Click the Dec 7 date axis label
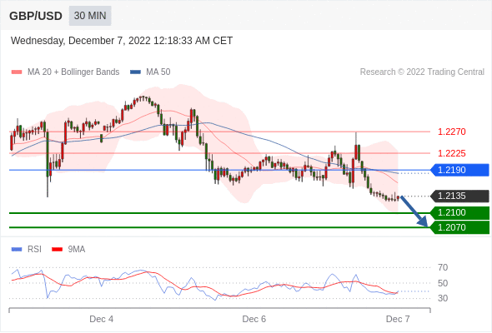This screenshot has height=333, width=492. click(x=398, y=319)
